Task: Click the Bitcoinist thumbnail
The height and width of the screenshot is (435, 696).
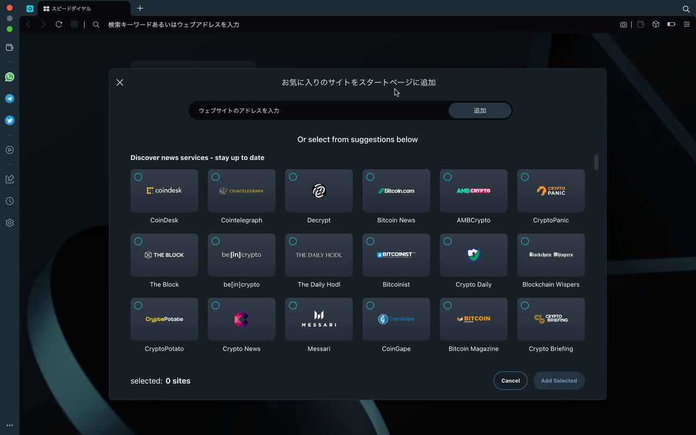Action: coord(396,255)
